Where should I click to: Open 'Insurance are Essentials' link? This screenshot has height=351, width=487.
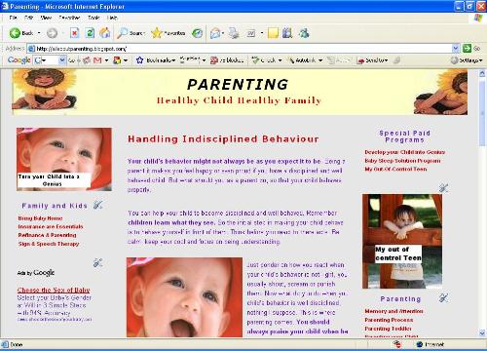51,226
